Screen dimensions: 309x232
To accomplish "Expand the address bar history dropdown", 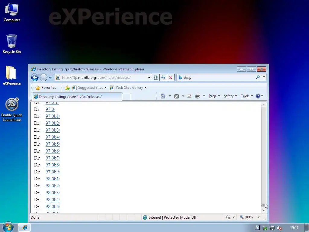I will 149,78.
